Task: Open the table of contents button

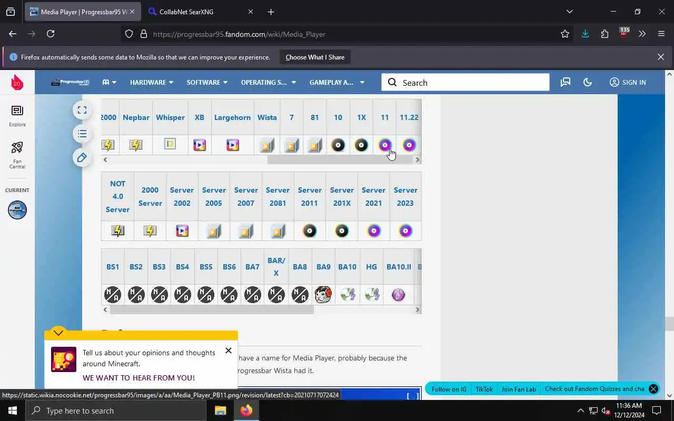Action: 82,134
